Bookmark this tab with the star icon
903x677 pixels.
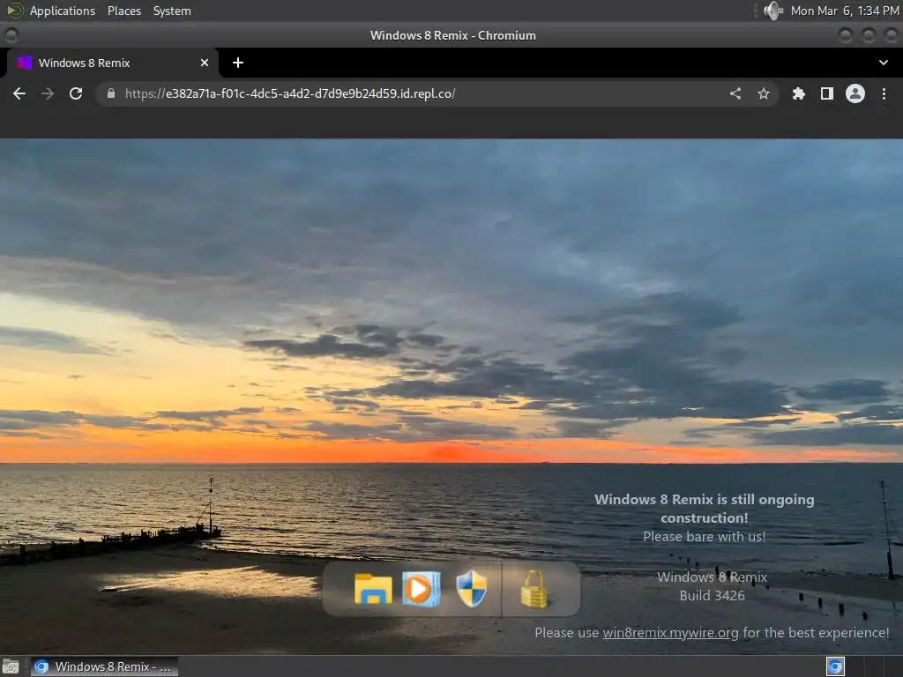coord(764,93)
